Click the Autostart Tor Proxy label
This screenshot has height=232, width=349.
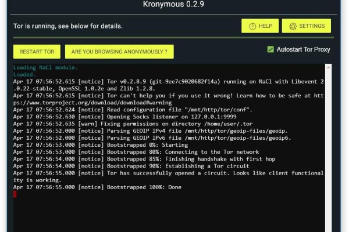[x=303, y=49]
